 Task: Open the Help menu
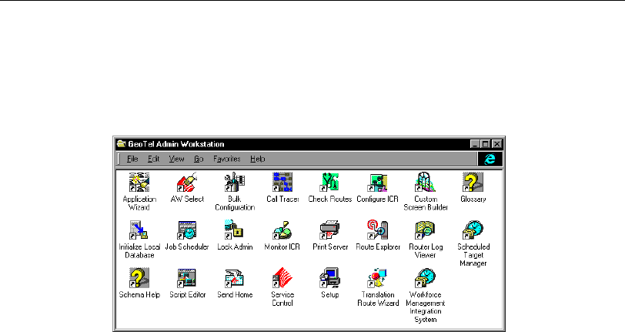point(258,159)
